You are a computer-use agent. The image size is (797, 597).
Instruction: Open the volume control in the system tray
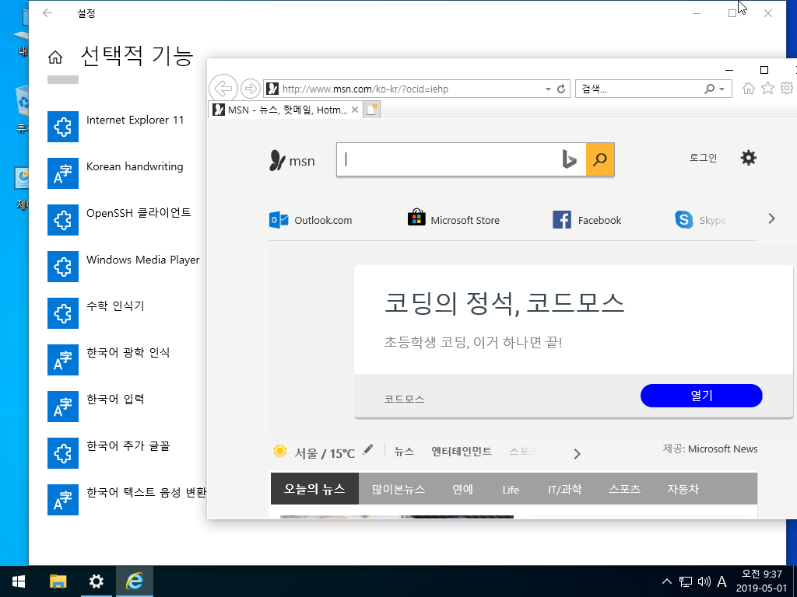704,581
